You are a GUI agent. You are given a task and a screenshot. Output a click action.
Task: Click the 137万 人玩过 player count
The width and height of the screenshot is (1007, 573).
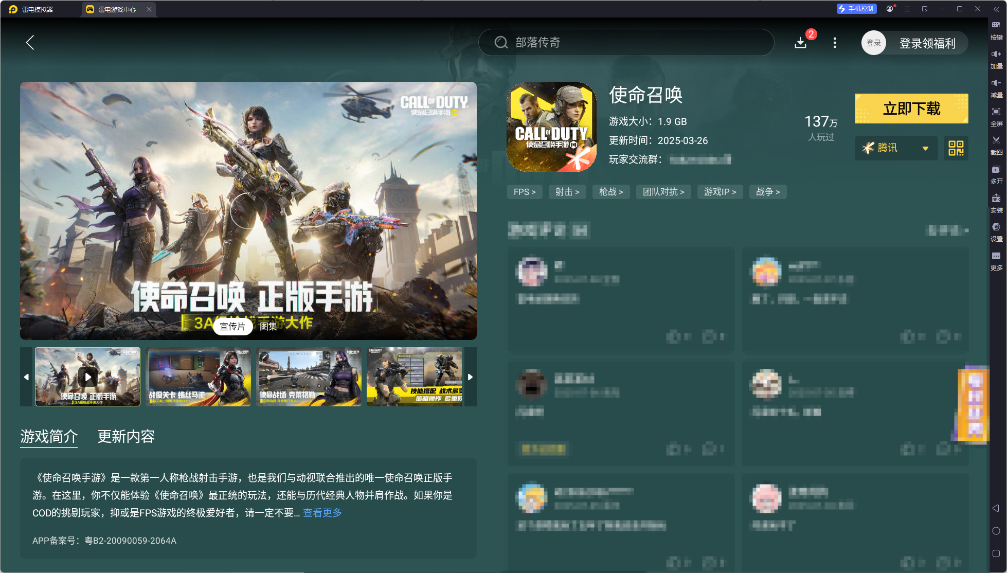[x=821, y=128]
